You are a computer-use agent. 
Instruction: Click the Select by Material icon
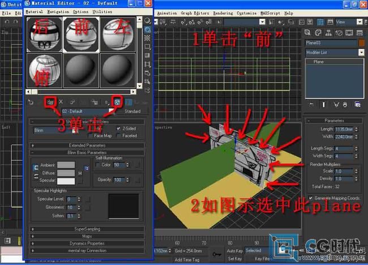(x=147, y=82)
